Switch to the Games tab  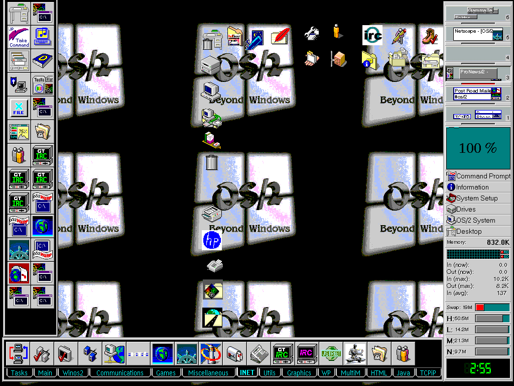point(166,373)
